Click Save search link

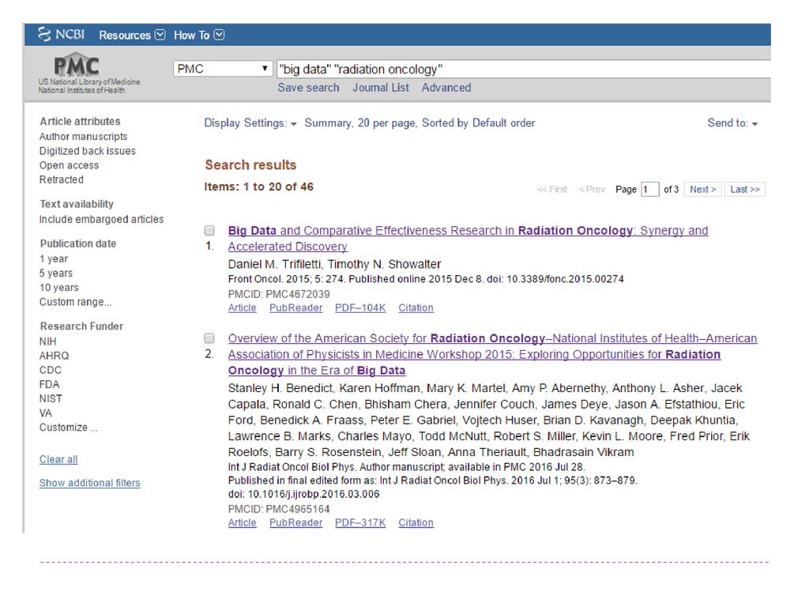click(x=309, y=88)
